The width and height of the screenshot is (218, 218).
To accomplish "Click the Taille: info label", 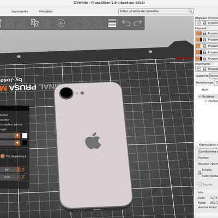I will pos(202,198).
